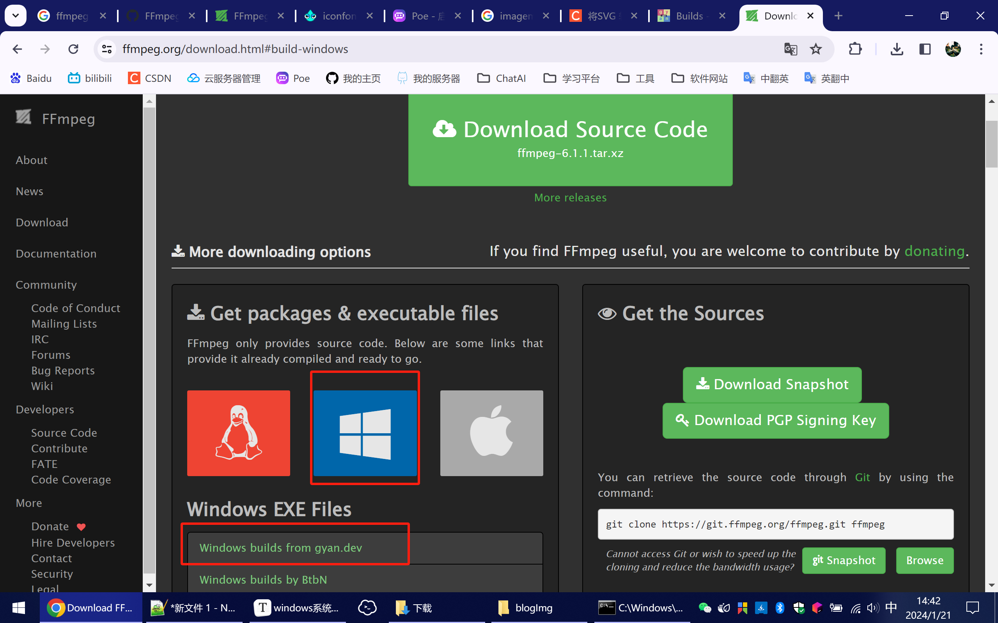This screenshot has width=998, height=623.
Task: Open the Chrome extensions puzzle icon
Action: point(855,49)
